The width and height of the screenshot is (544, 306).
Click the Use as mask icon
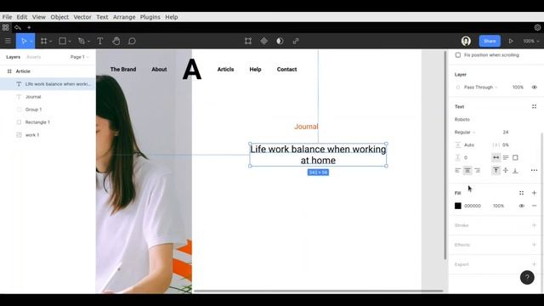[x=280, y=41]
